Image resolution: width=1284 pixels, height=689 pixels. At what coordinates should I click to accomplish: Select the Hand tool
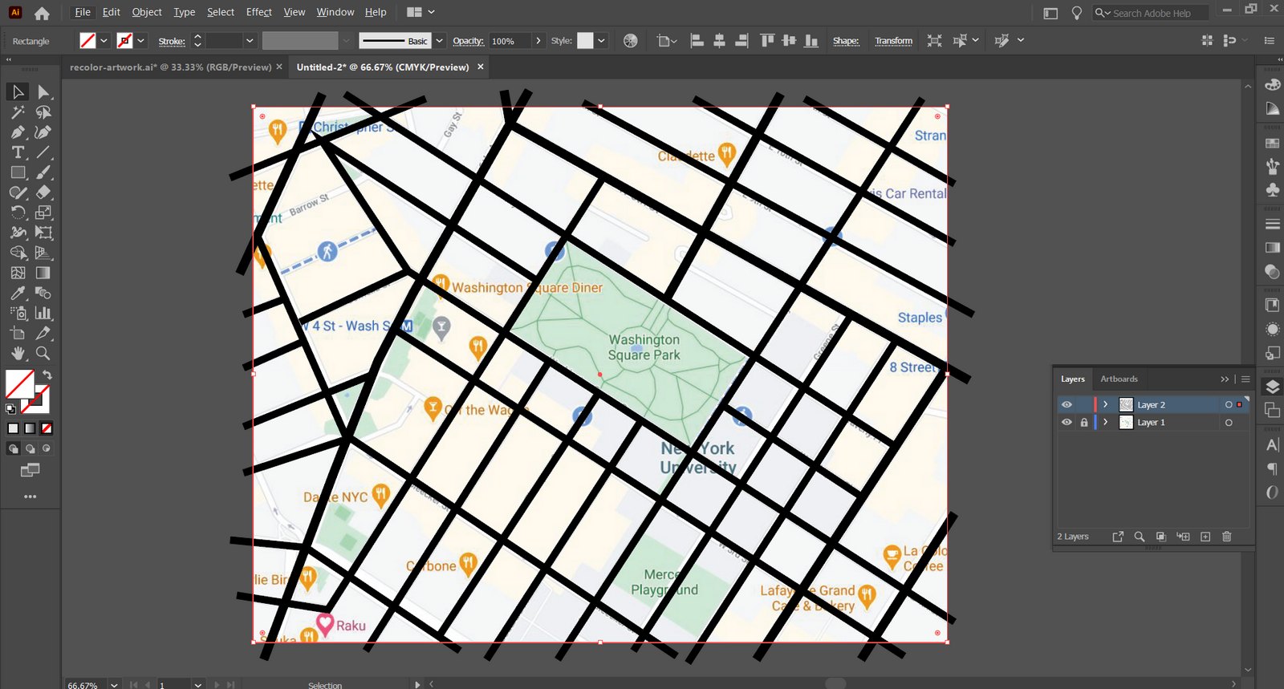(x=18, y=353)
